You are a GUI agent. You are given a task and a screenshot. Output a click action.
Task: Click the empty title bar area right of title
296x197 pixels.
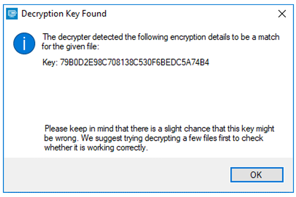[191, 14]
